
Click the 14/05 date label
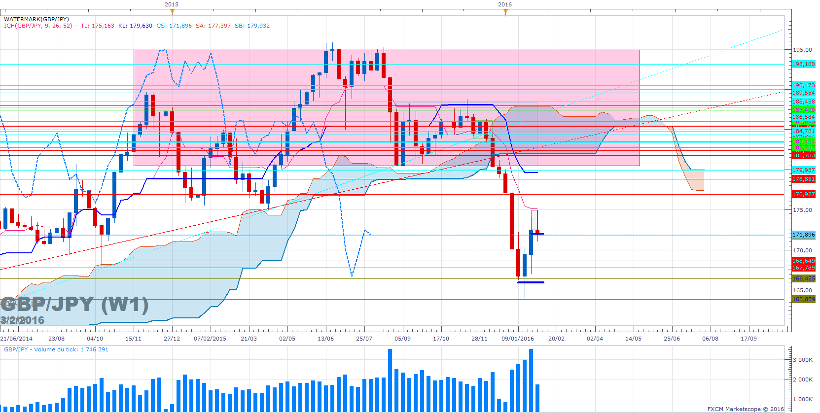click(x=634, y=339)
